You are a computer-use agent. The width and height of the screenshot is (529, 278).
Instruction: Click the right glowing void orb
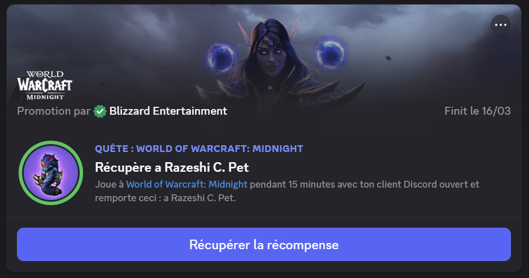point(331,54)
